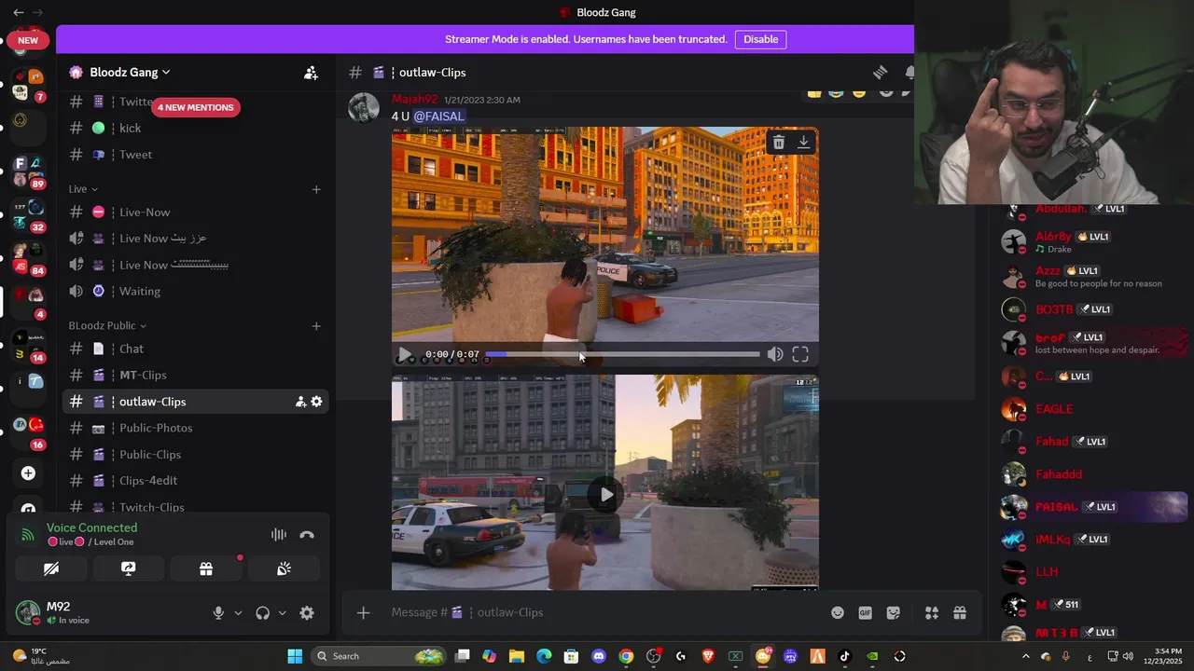Screen dimensions: 1194x671
Task: Deafen with the headphones icon
Action: pos(262,613)
